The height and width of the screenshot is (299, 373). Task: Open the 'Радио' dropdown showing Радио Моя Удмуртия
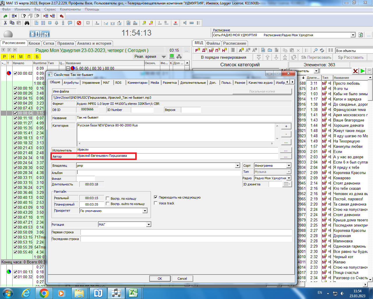pos(288,178)
